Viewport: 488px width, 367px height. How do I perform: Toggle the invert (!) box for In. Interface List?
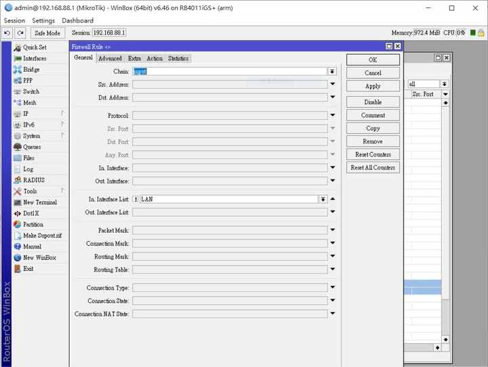[136, 199]
